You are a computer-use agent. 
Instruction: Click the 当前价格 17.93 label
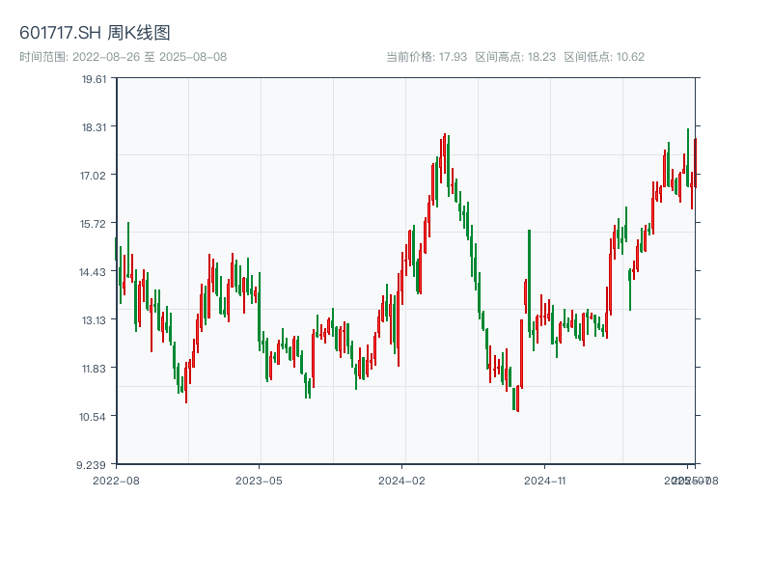coord(427,57)
